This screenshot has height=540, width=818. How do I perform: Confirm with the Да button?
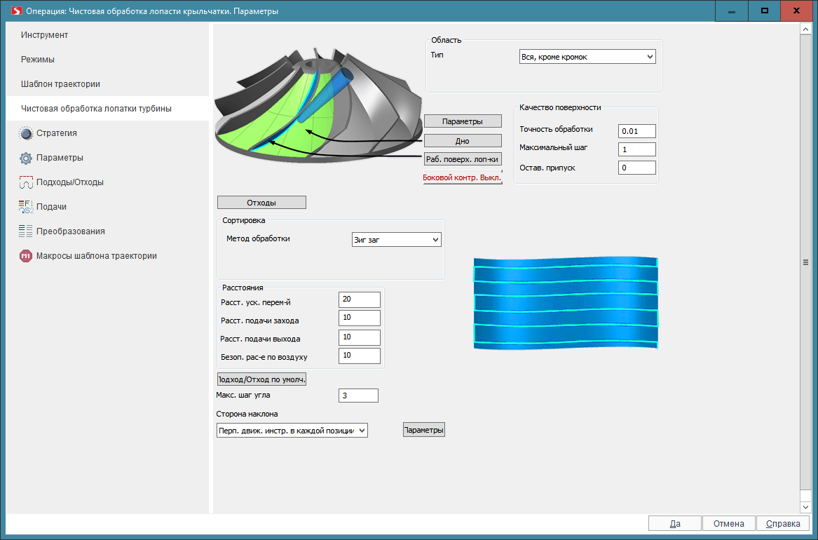(x=674, y=523)
